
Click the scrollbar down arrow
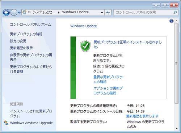point(177,128)
